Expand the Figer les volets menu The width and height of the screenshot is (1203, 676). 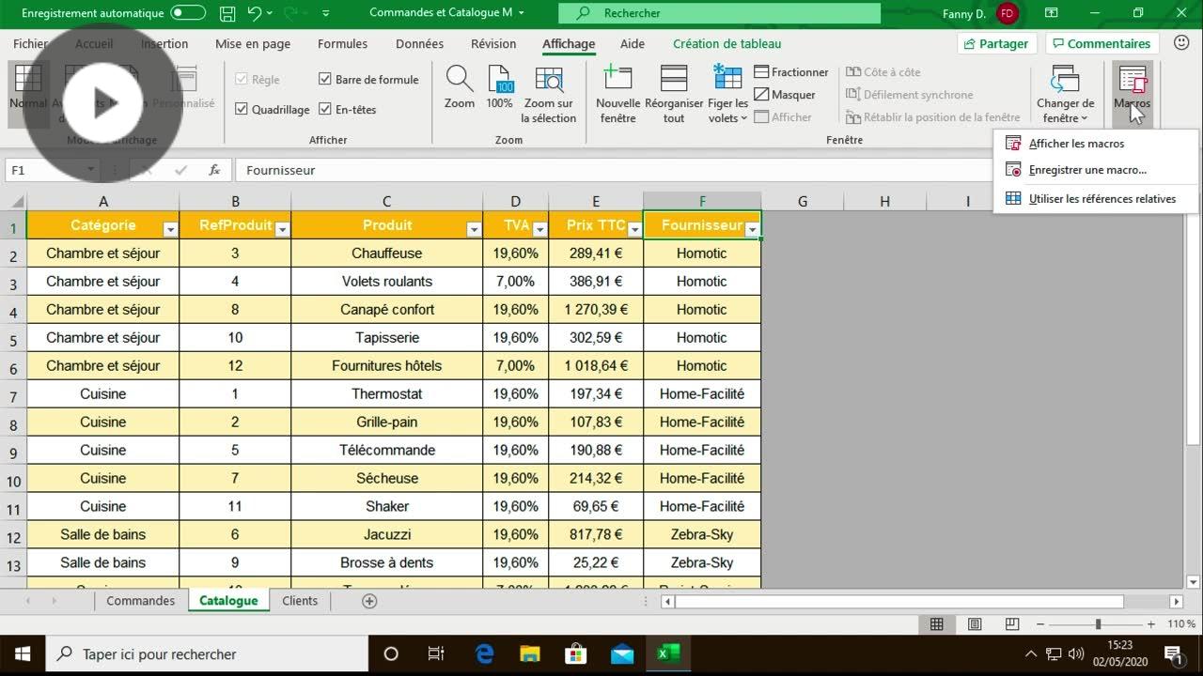coord(726,94)
